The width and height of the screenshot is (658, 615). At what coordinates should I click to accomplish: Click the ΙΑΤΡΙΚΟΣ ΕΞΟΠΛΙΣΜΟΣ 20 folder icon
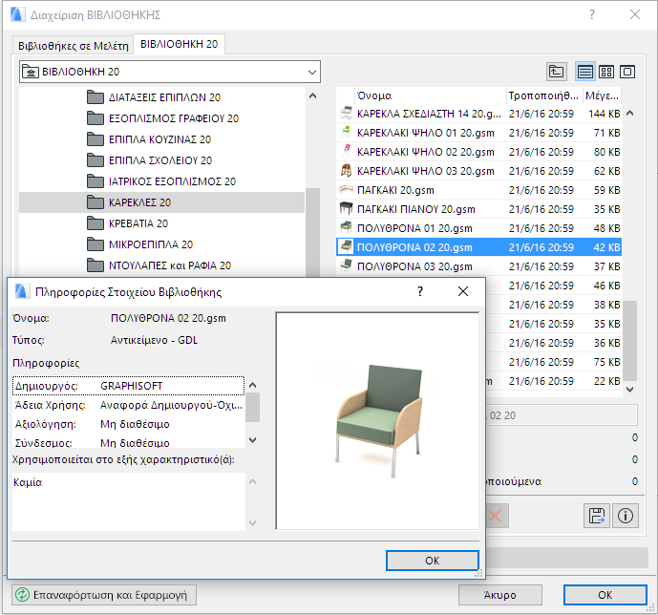(x=96, y=181)
